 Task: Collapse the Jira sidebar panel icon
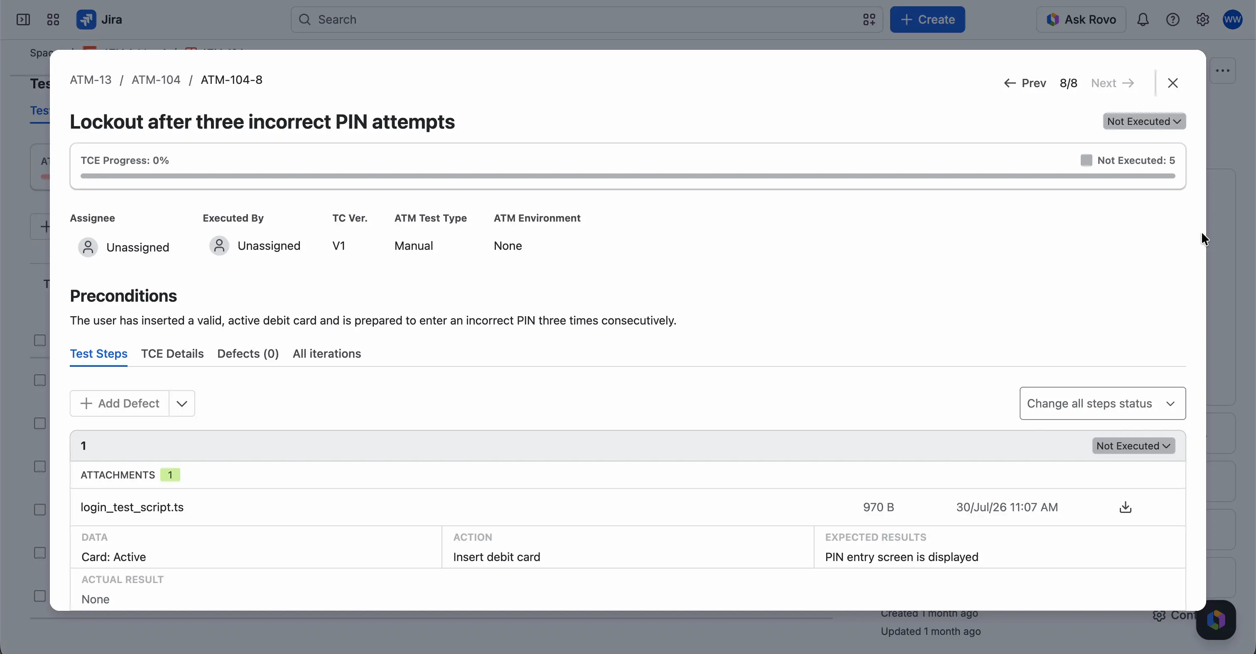tap(23, 20)
